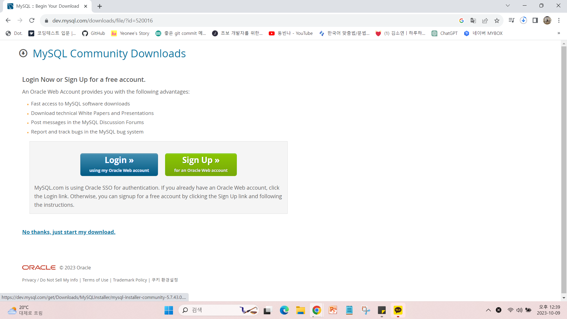Viewport: 567px width, 319px height.
Task: Open the Windows Start menu
Action: coord(169,310)
